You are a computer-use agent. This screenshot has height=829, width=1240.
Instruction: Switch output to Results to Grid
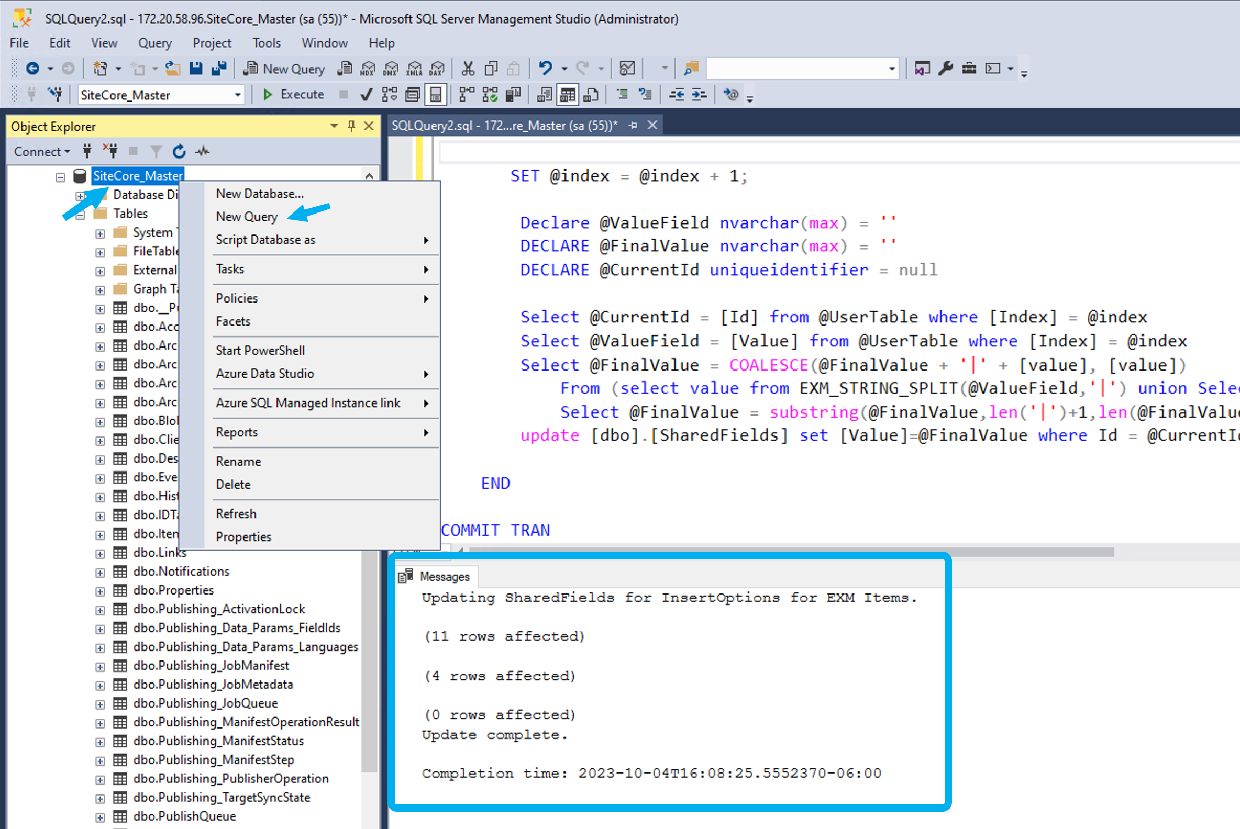pyautogui.click(x=568, y=95)
